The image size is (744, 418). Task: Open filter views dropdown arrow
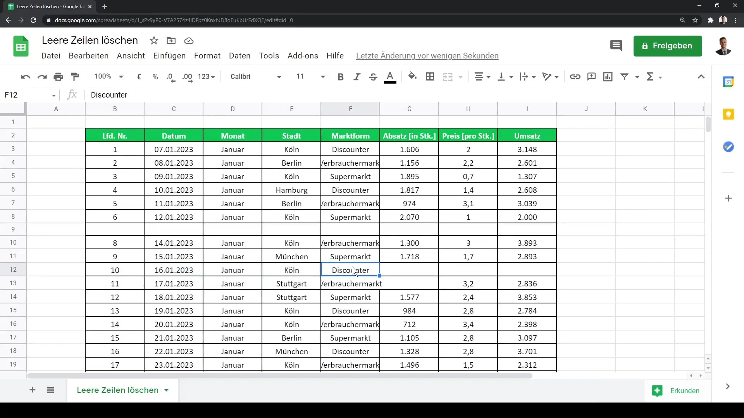(637, 77)
